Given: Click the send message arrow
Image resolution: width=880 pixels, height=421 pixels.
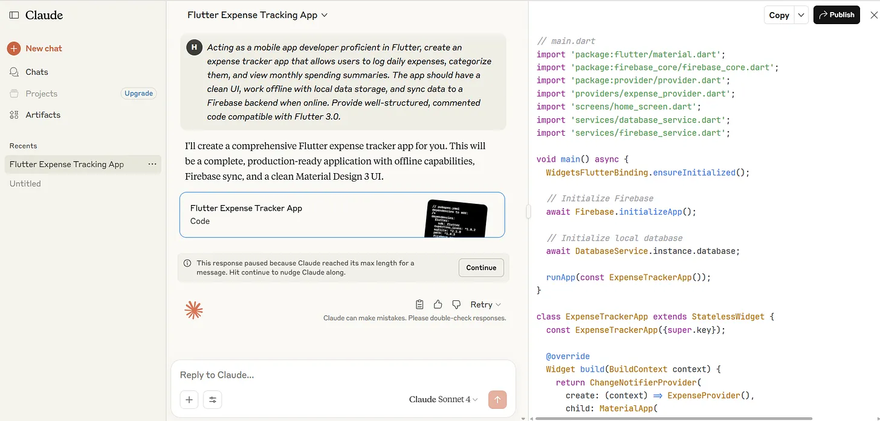Looking at the screenshot, I should click(497, 399).
